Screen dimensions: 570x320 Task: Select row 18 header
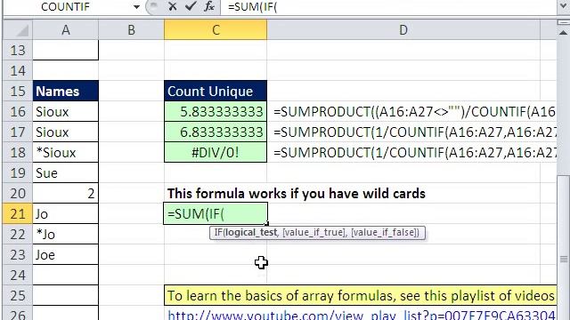[18, 152]
